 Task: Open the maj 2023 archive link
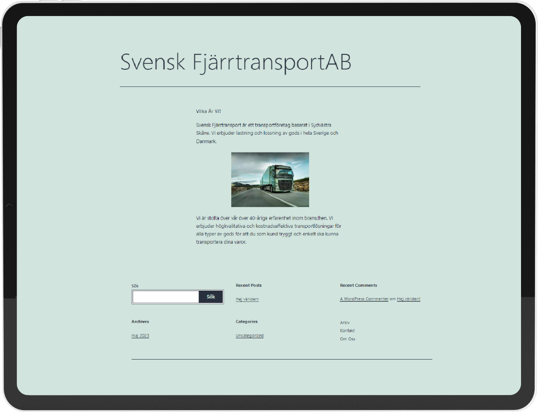(140, 336)
